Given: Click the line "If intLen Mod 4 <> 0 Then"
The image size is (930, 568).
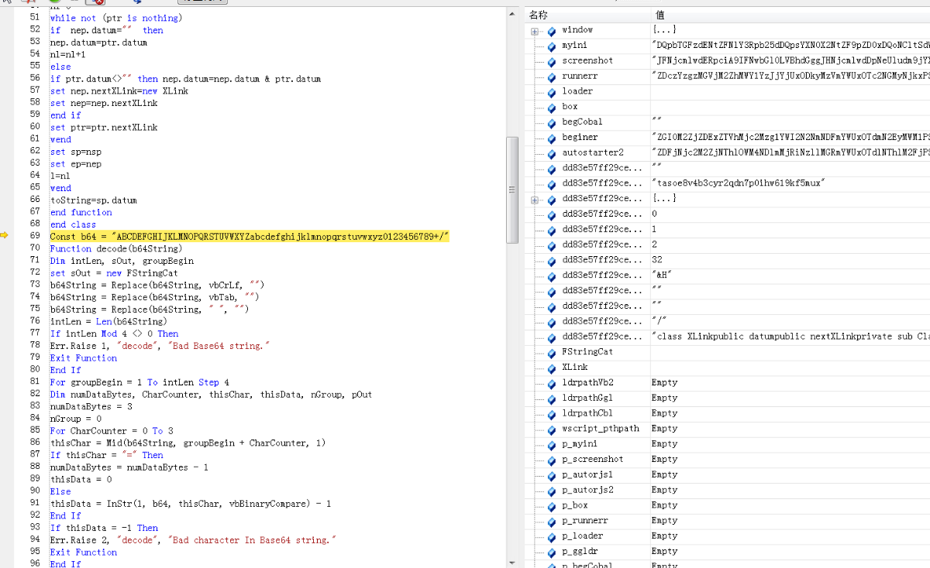Looking at the screenshot, I should [x=114, y=334].
